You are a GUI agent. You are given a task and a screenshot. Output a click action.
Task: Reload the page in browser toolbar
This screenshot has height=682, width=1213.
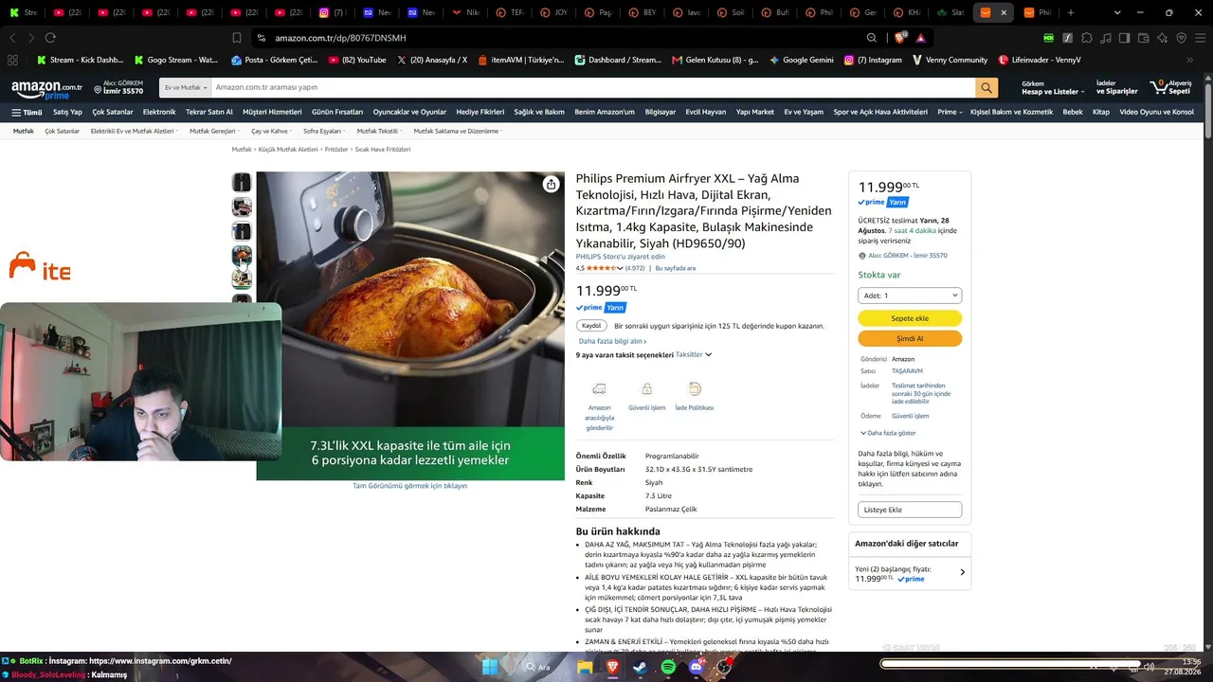pos(50,38)
